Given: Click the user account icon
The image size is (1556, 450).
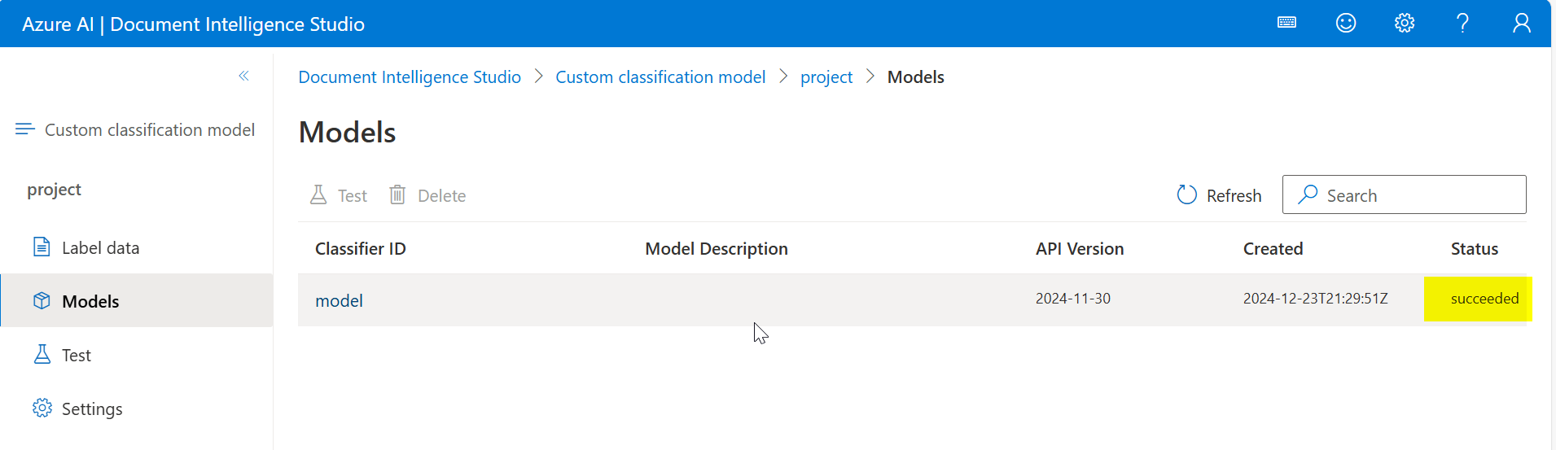Looking at the screenshot, I should 1521,23.
